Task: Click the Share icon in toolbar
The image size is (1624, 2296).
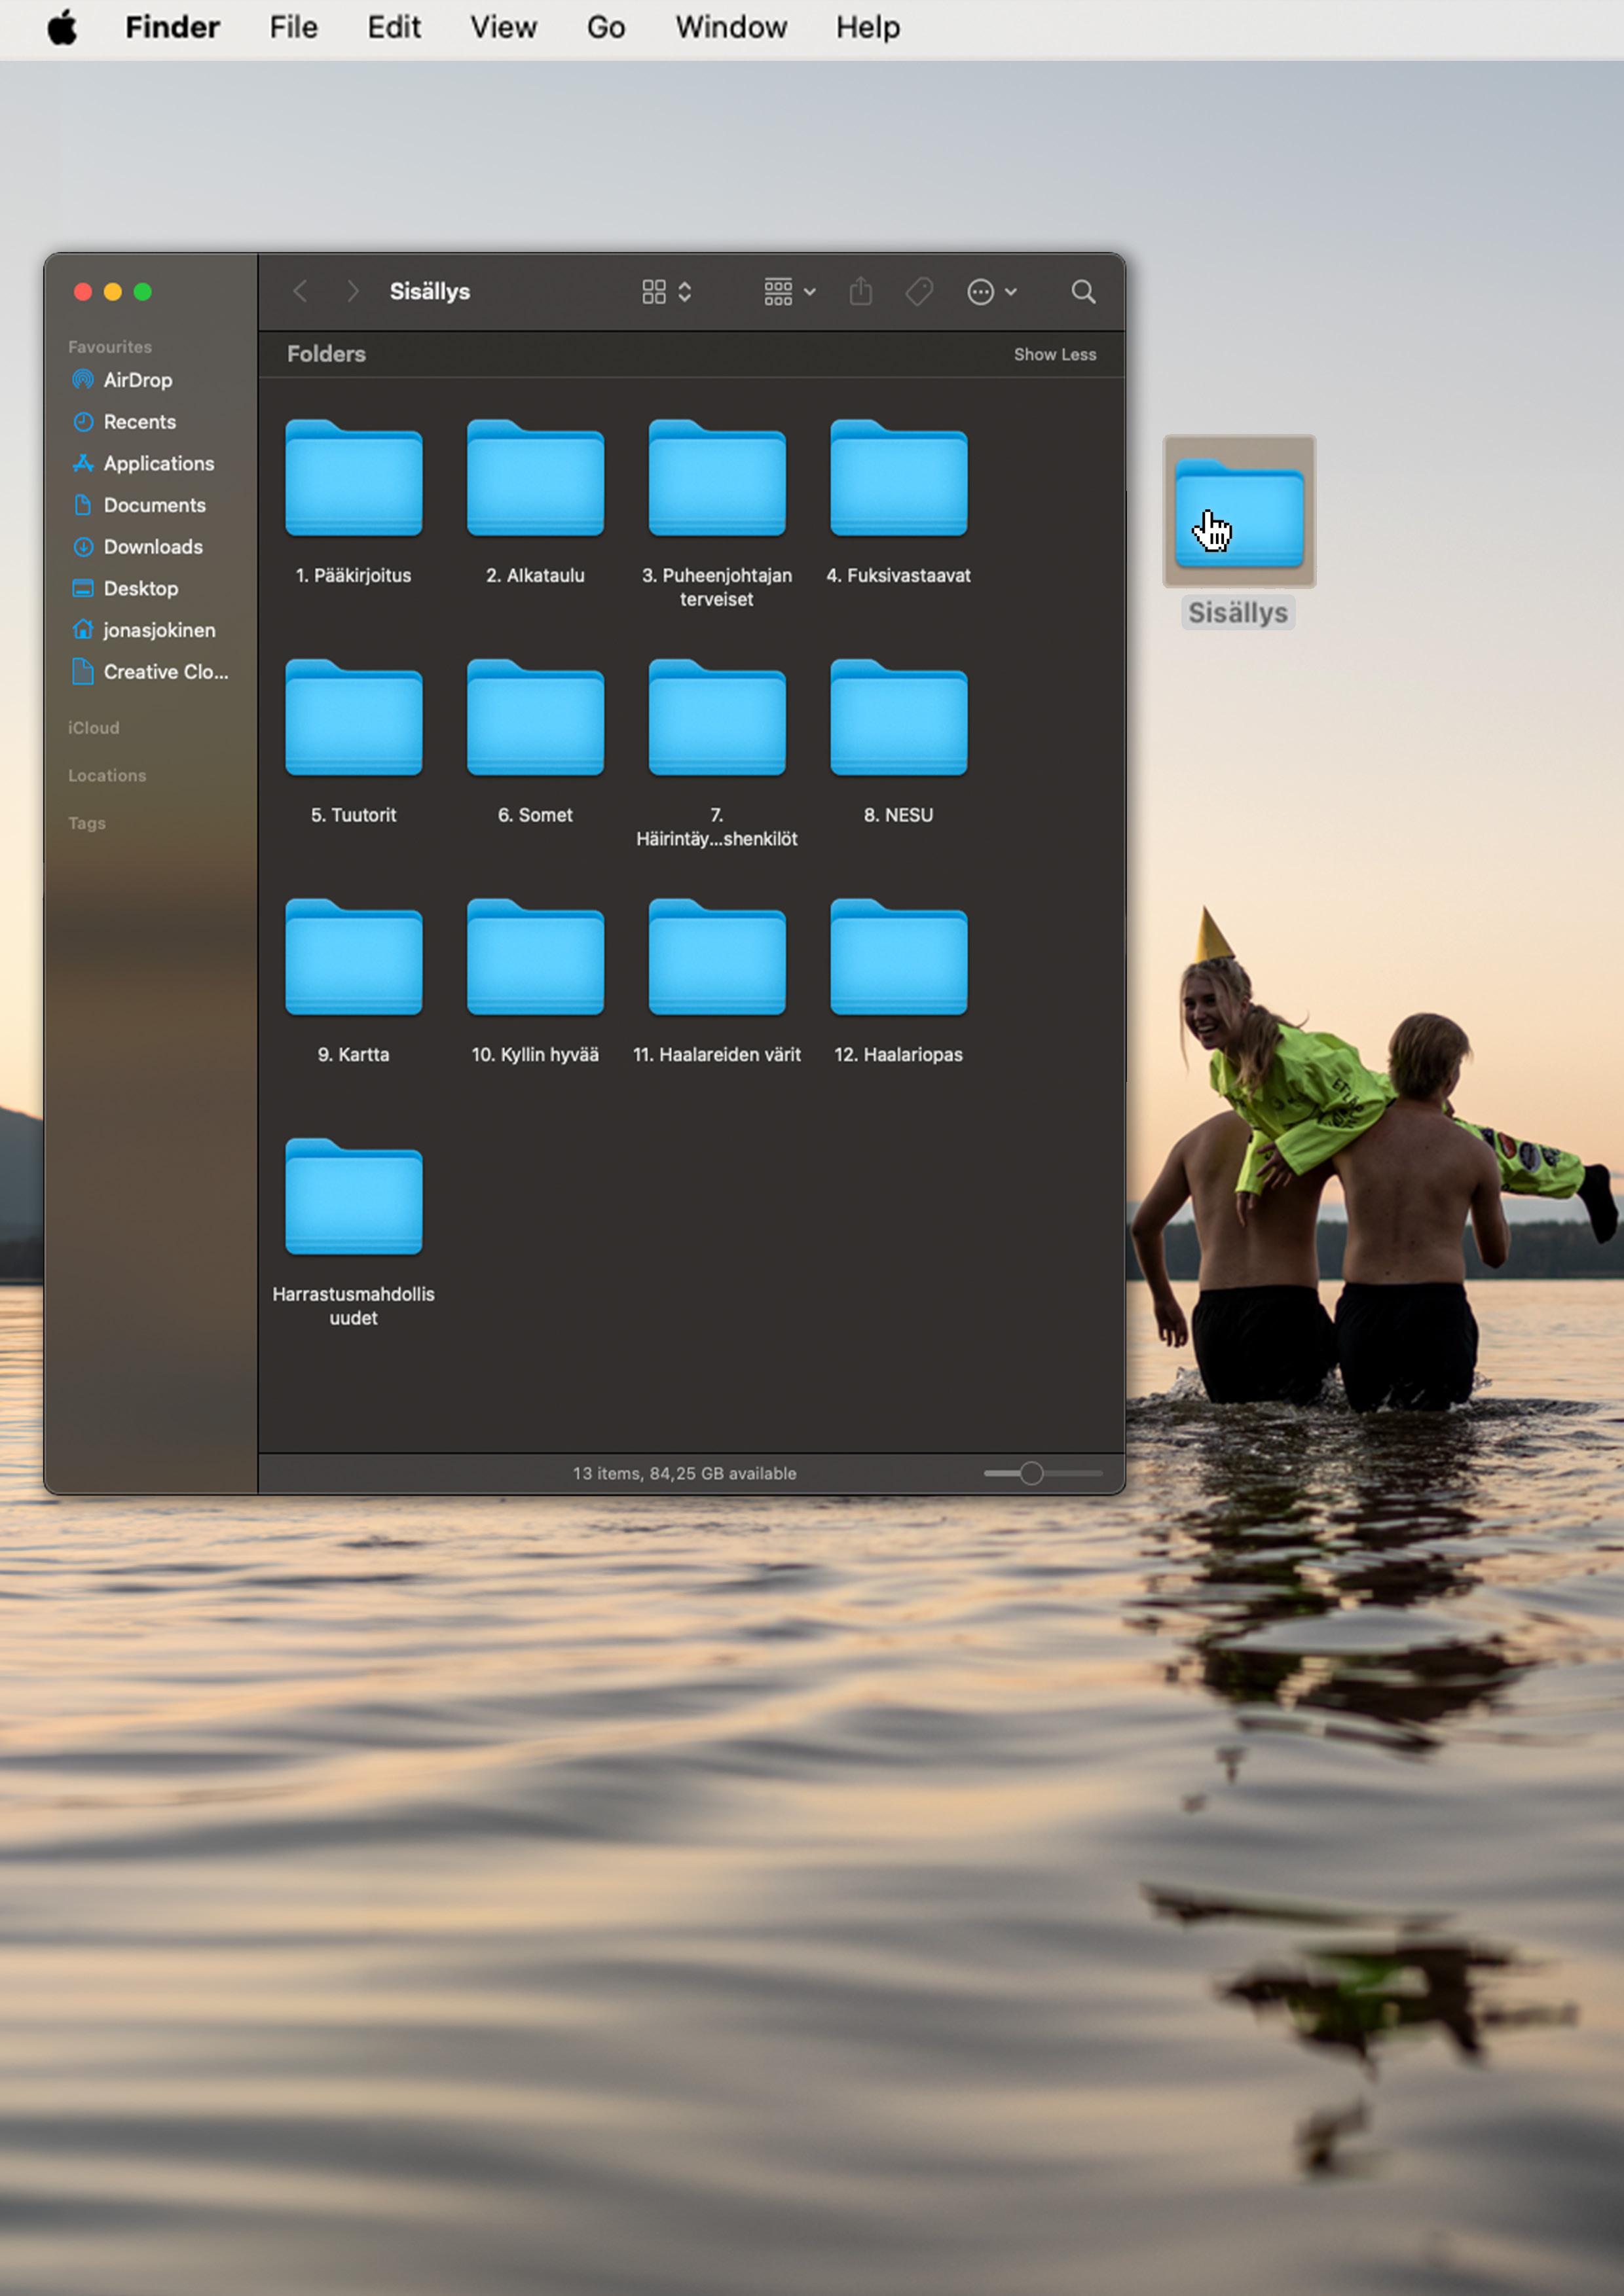Action: (x=860, y=292)
